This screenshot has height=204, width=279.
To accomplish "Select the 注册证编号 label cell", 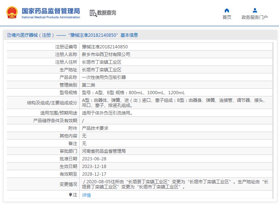I will [x=66, y=47].
